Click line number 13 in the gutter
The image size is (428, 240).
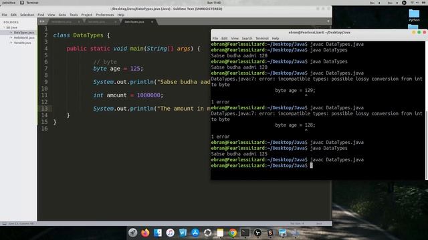click(44, 109)
